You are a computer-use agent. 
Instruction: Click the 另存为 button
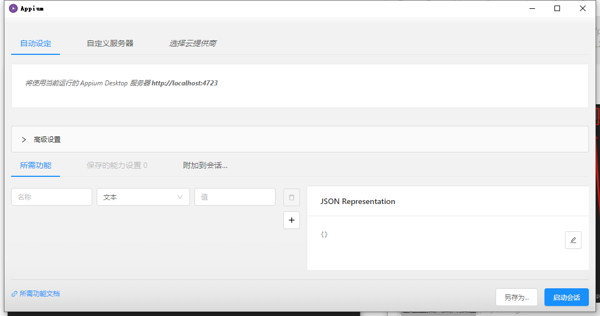point(517,297)
